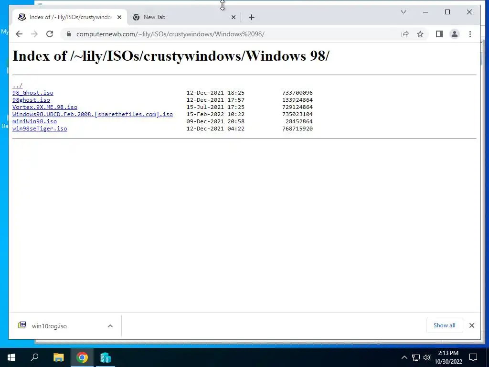Screen dimensions: 489x367
Task: Open win10rog.iso download item
Action: pyautogui.click(x=49, y=326)
